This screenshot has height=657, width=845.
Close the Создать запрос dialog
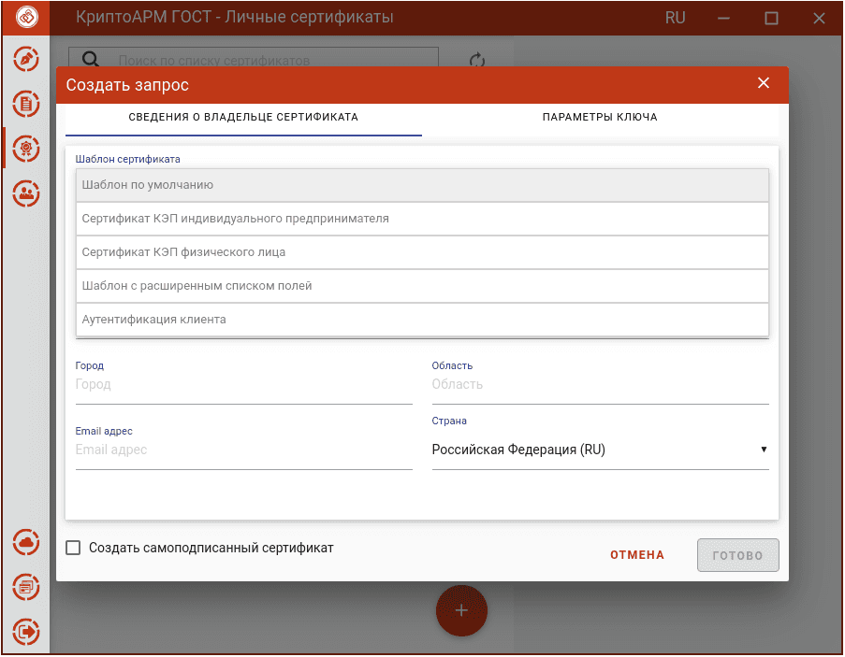[764, 83]
